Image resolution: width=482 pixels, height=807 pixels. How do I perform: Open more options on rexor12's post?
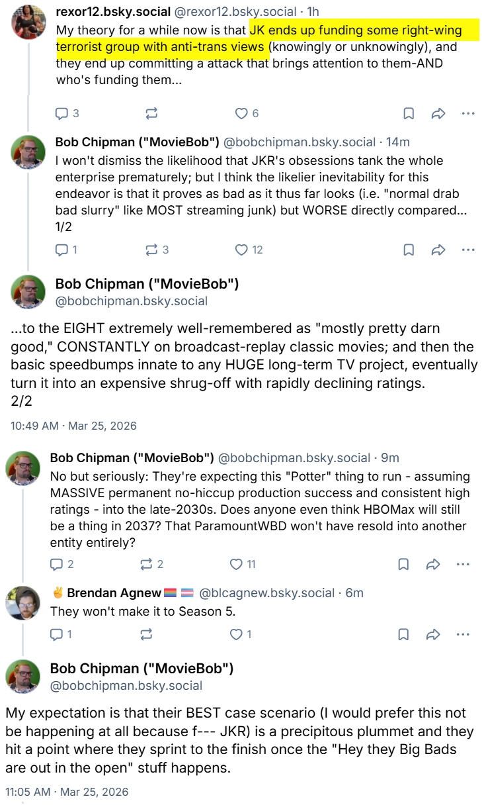tap(468, 113)
